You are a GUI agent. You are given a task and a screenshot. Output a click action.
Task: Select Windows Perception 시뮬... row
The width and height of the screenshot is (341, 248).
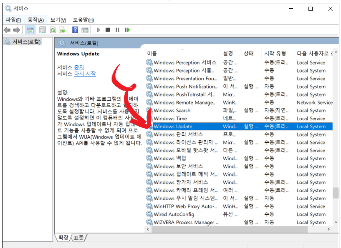pos(239,70)
